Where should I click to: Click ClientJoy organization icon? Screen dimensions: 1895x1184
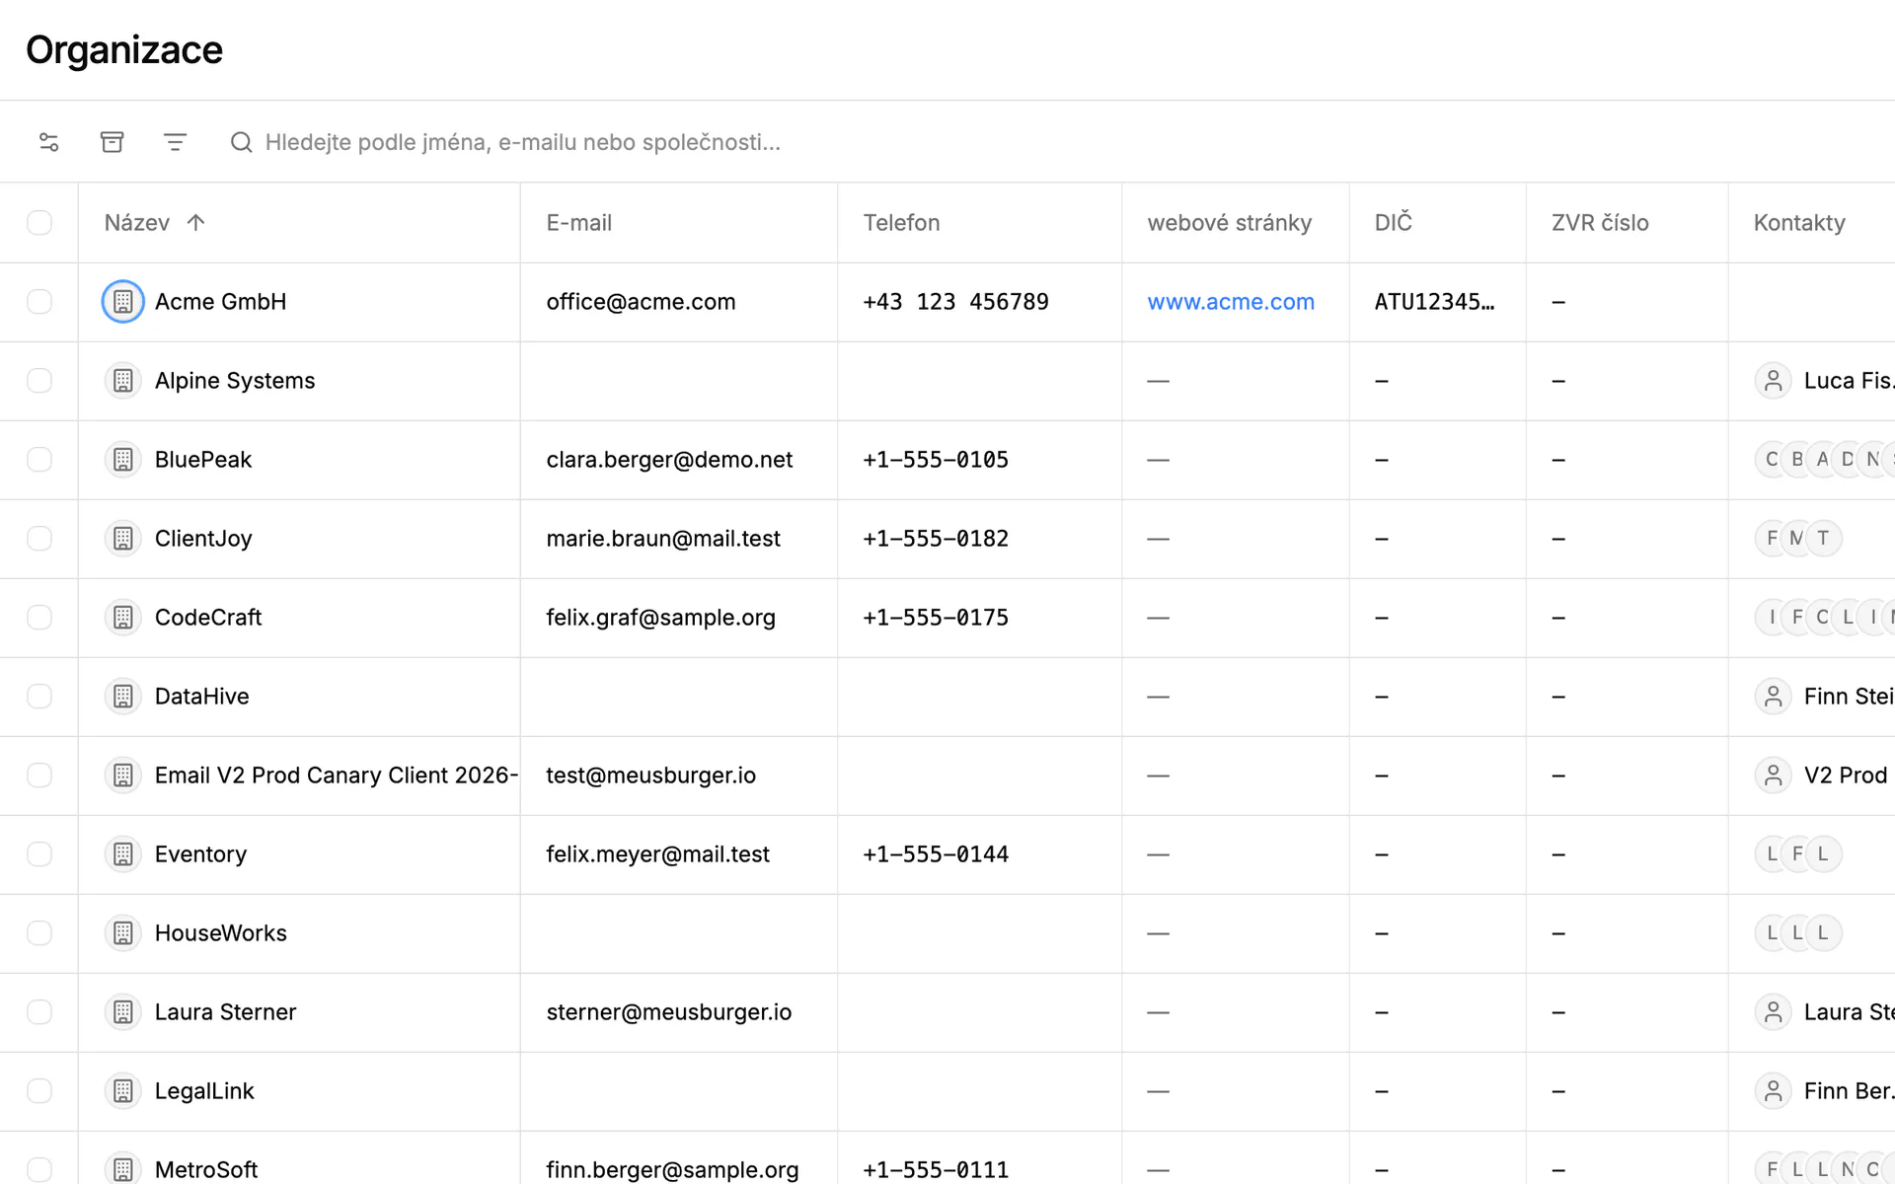123,539
